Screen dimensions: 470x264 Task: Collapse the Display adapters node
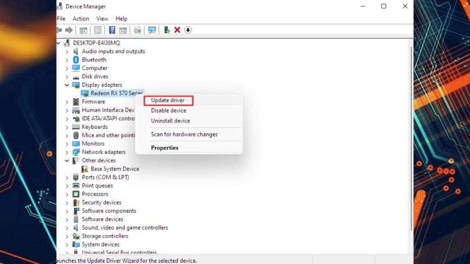pos(67,85)
